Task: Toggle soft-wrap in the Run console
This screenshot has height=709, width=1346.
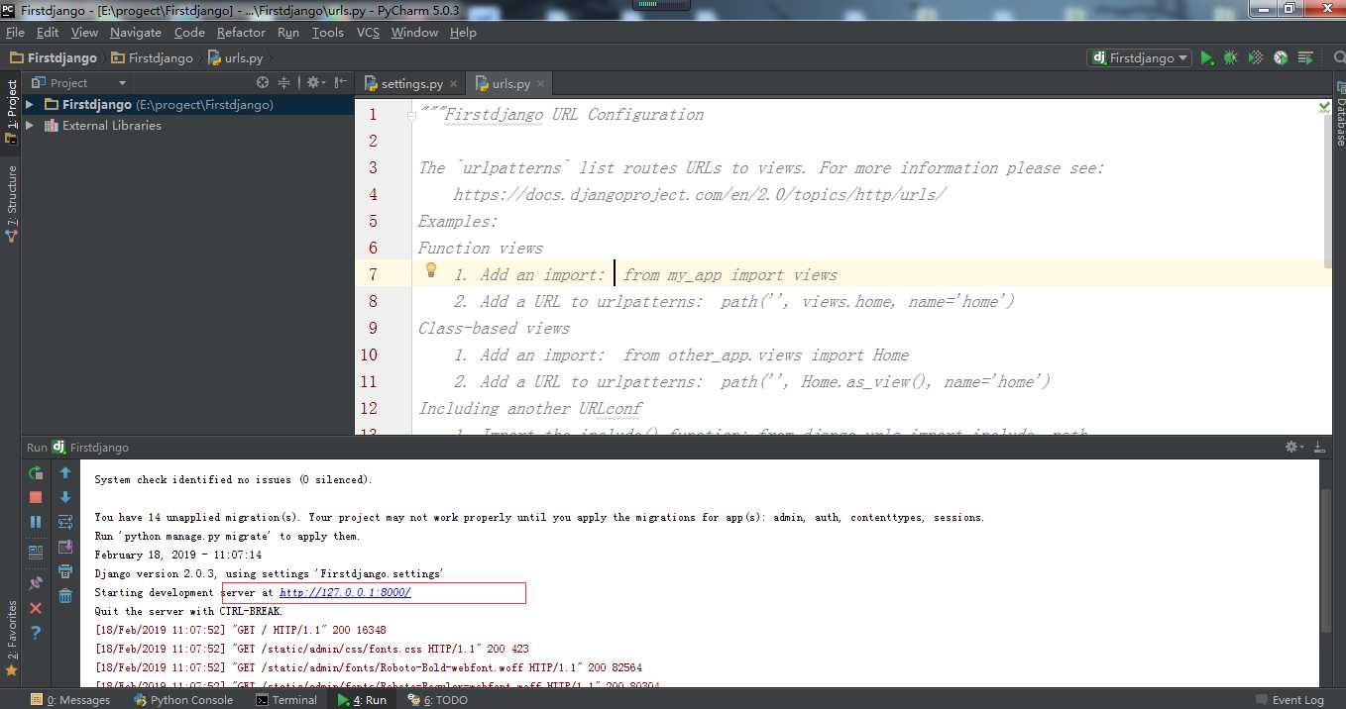Action: point(65,522)
